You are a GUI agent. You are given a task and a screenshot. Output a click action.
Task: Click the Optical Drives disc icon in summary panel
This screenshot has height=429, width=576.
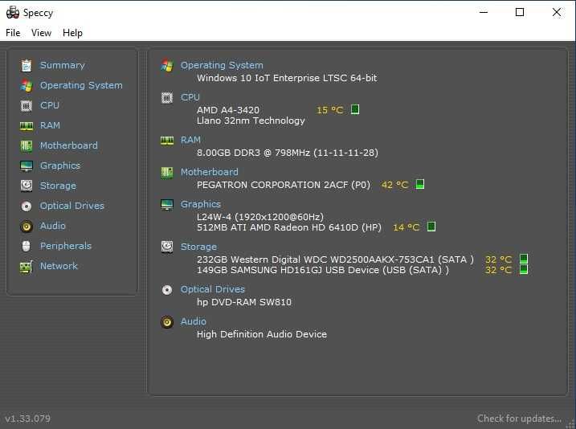click(x=167, y=290)
